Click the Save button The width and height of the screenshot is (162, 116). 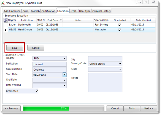coord(15,48)
